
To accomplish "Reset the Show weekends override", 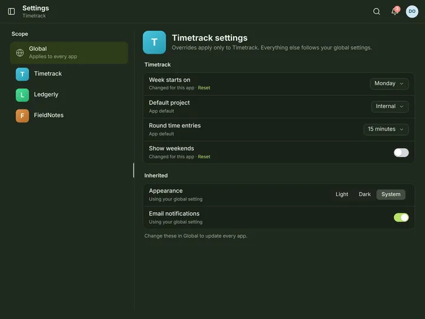I will (x=204, y=157).
